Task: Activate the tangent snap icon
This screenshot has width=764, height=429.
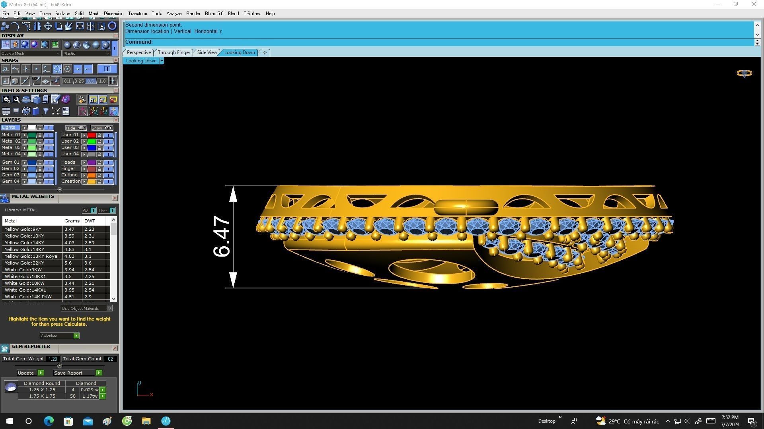Action: (16, 69)
